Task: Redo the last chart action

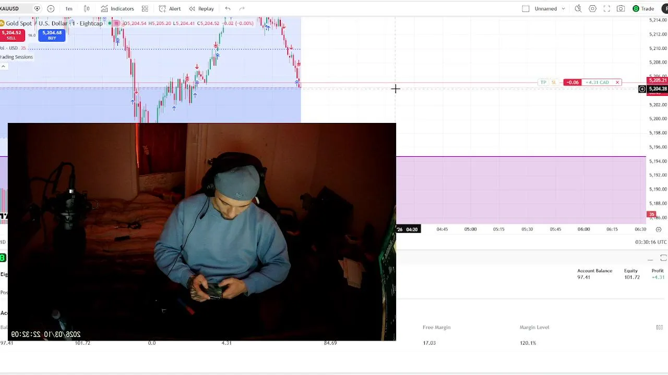Action: pyautogui.click(x=242, y=8)
